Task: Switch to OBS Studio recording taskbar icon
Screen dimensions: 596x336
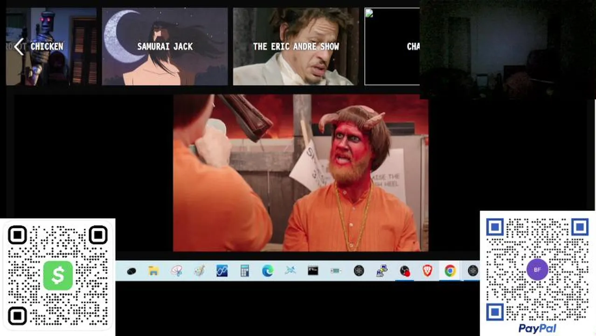Action: coord(404,271)
